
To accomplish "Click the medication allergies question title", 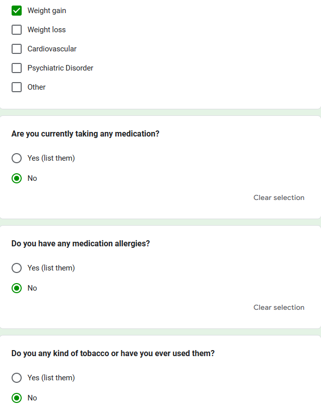I will point(81,244).
